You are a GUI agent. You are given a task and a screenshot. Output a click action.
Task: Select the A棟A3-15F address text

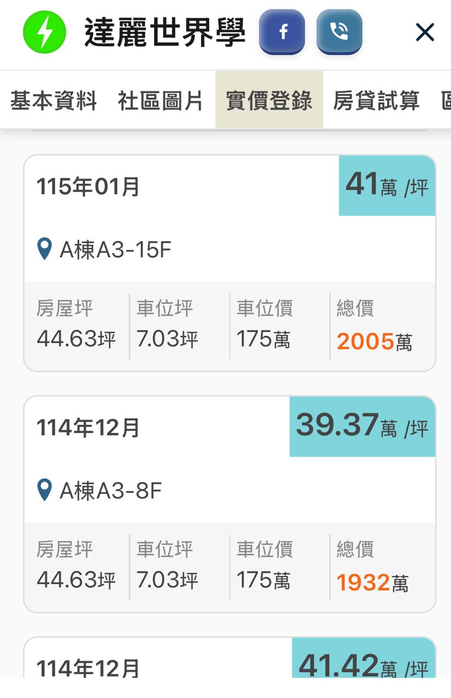click(x=115, y=250)
